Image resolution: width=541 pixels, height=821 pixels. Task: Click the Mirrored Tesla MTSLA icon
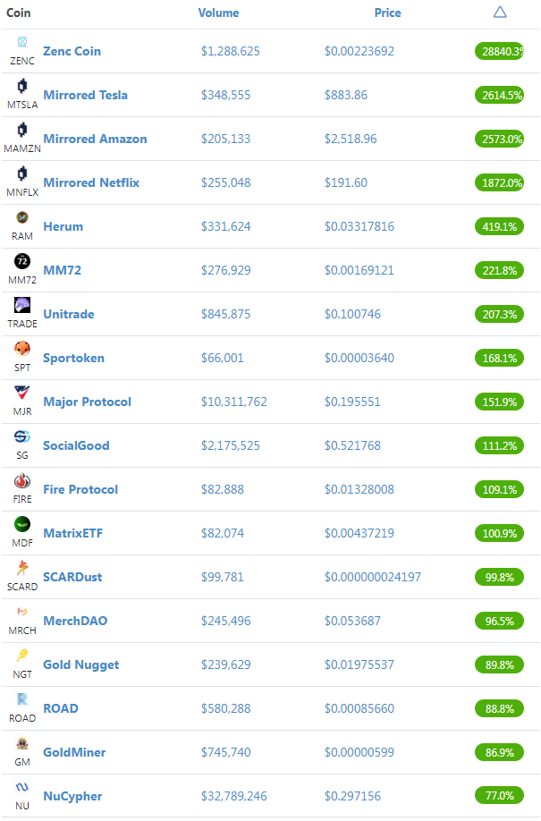(22, 86)
